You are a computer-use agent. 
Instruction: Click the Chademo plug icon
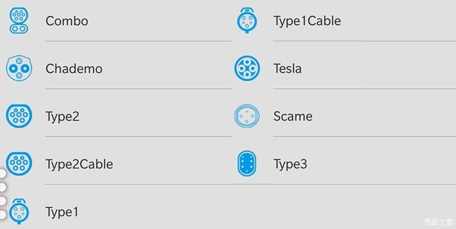19,69
